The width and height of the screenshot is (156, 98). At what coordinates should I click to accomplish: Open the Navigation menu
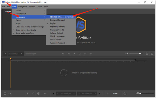23,7
